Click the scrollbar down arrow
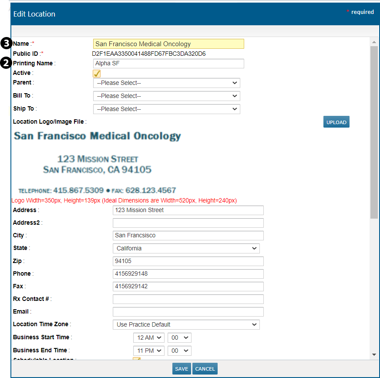 tap(374, 355)
